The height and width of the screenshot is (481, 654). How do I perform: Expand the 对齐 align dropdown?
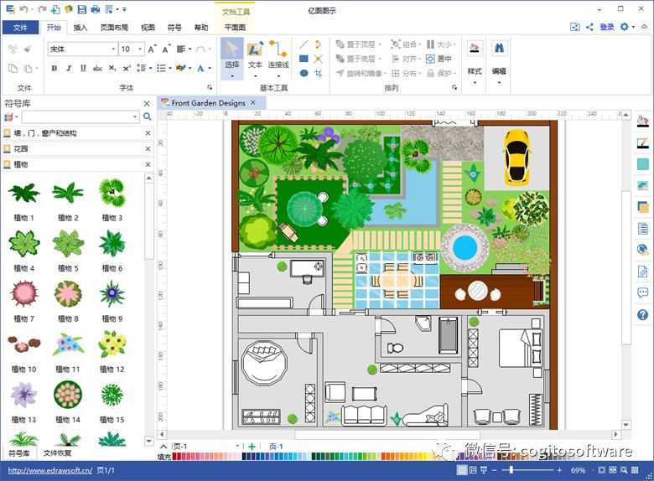(x=406, y=59)
